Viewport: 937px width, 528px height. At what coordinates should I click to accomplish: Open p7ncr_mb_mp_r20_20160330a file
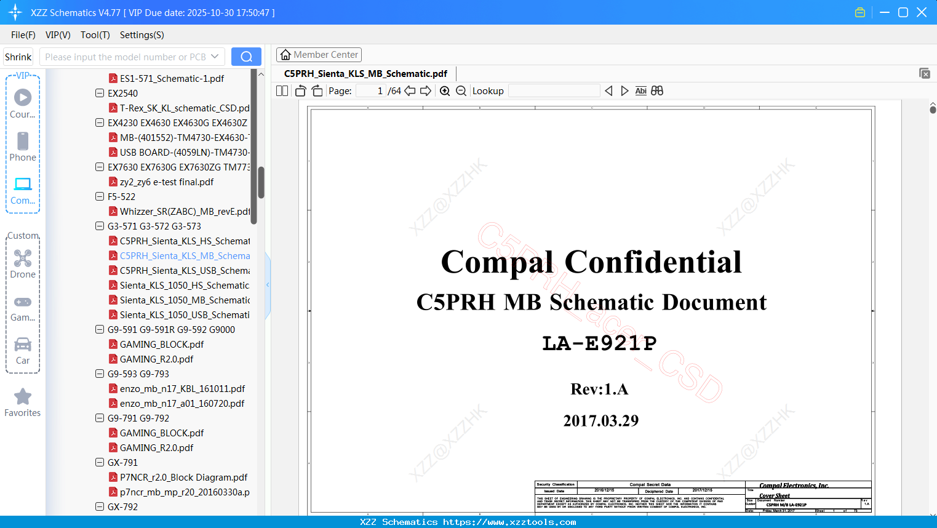[x=179, y=492]
